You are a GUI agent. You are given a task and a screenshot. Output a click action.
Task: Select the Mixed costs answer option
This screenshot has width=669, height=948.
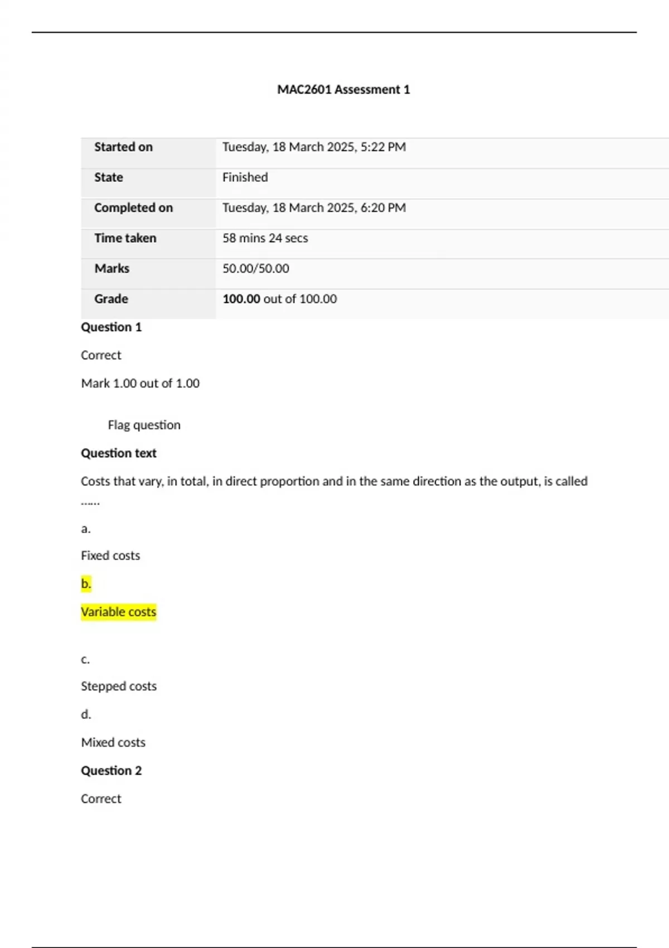click(x=113, y=742)
